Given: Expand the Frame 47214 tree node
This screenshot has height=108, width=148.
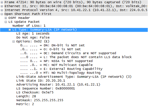Looking at the screenshot, I should click(x=2, y=2).
